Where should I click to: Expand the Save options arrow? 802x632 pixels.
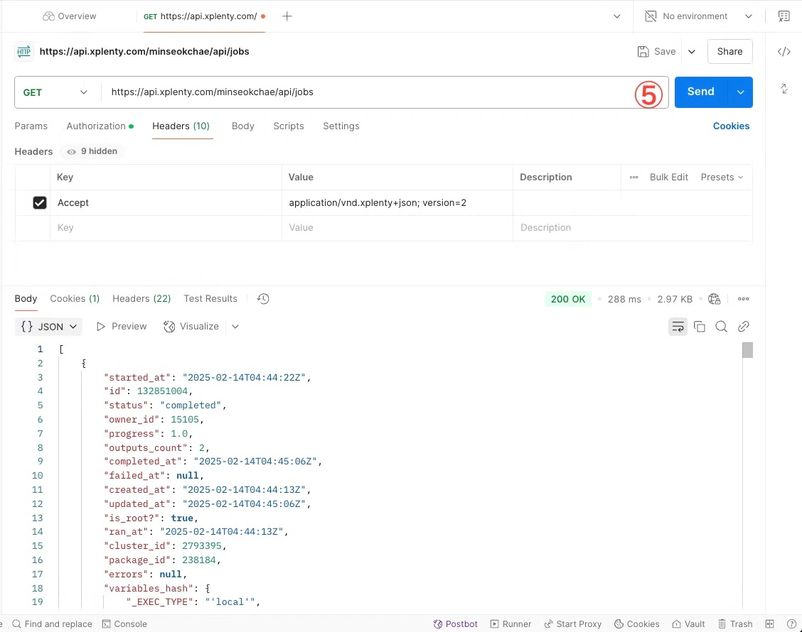pyautogui.click(x=692, y=52)
